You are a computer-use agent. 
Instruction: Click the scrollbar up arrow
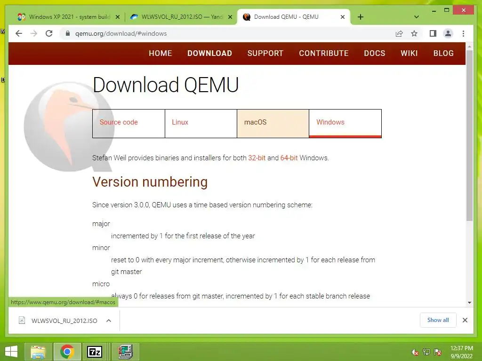click(469, 47)
